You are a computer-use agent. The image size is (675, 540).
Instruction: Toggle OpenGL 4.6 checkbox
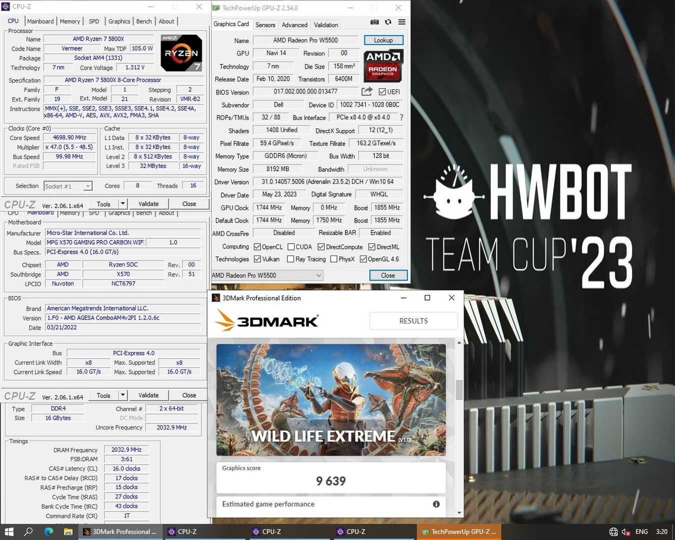[363, 258]
